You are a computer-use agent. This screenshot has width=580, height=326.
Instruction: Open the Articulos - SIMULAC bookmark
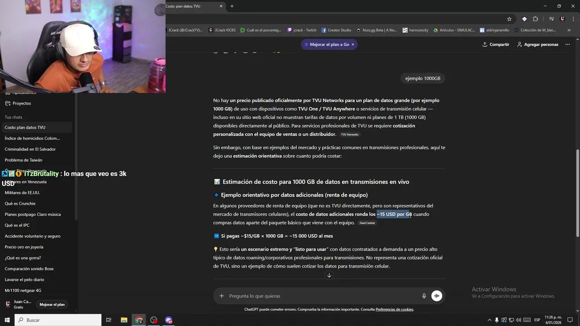(x=454, y=30)
